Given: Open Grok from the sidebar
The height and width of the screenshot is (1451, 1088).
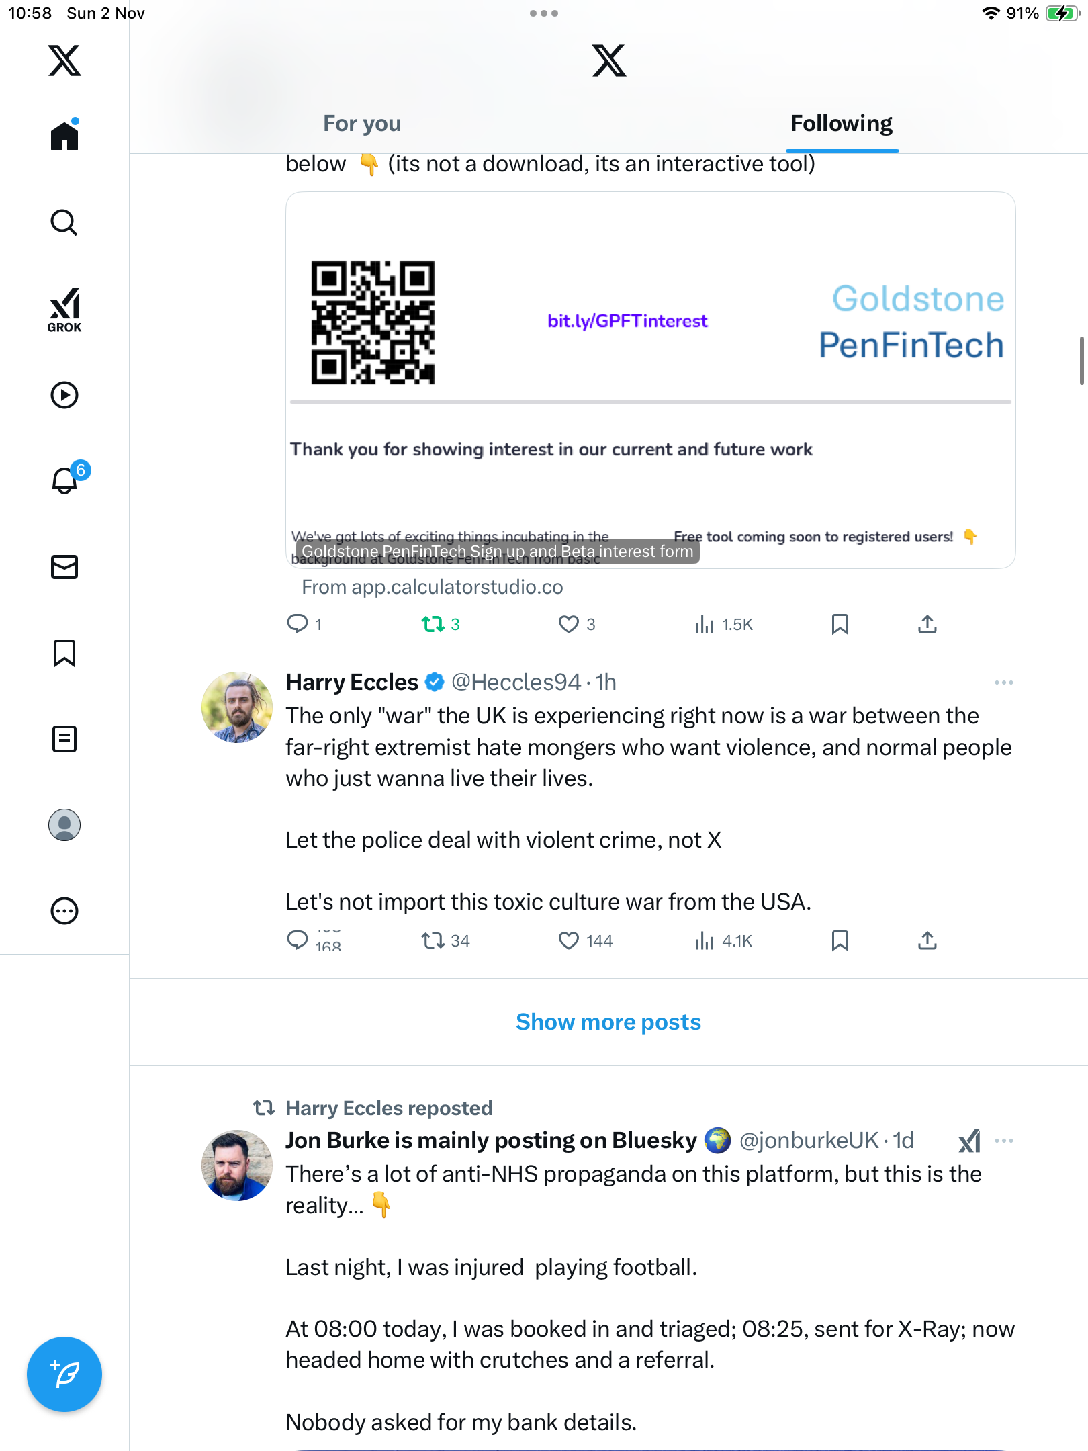Looking at the screenshot, I should pos(64,310).
